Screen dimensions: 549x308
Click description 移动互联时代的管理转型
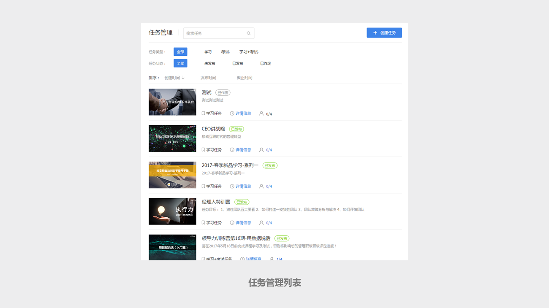point(221,137)
